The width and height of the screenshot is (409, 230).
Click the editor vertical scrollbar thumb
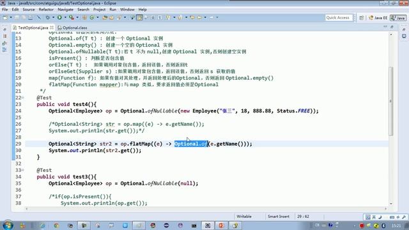(x=390, y=101)
